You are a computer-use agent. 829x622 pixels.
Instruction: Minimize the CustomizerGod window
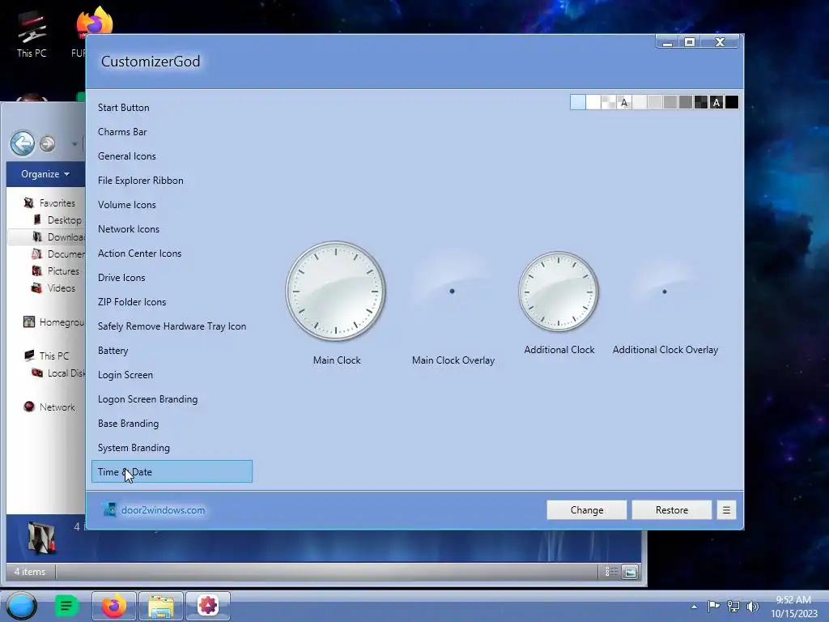667,42
